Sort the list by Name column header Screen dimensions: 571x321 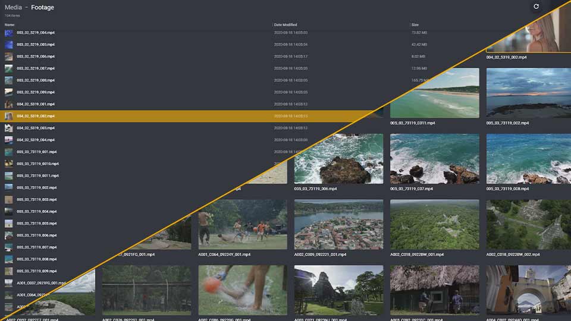point(10,25)
